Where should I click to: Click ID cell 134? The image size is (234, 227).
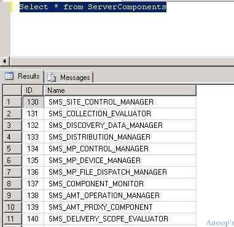tap(33, 149)
